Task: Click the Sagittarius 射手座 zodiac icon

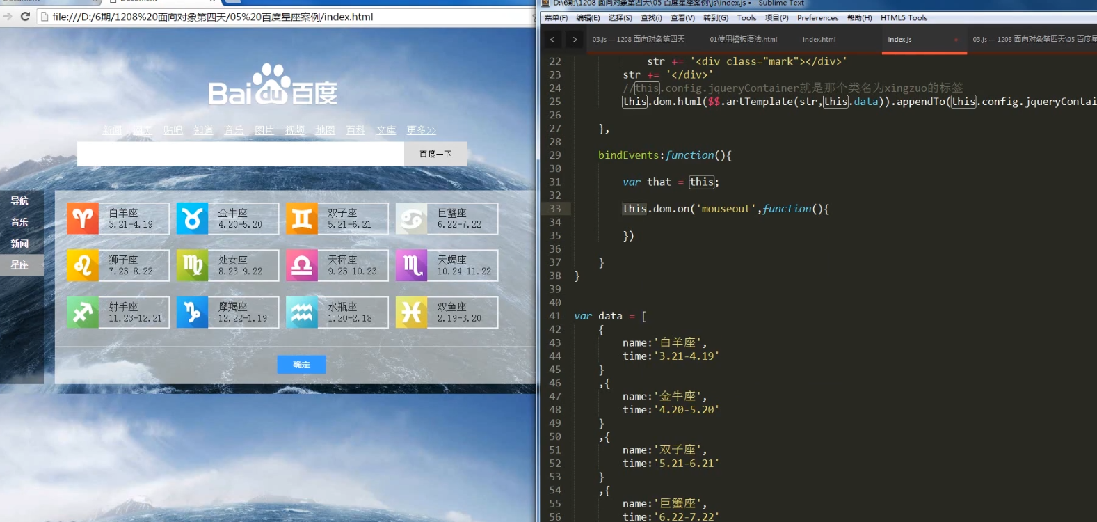Action: 83,312
